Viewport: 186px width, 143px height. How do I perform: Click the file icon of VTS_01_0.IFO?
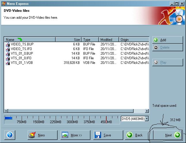coord(8,58)
